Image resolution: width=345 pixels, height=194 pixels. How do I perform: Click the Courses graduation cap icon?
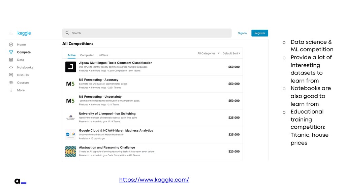click(11, 83)
